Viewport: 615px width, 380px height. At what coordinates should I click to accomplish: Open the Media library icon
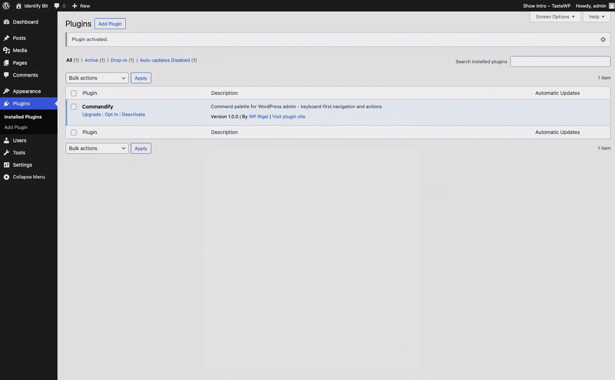click(6, 50)
